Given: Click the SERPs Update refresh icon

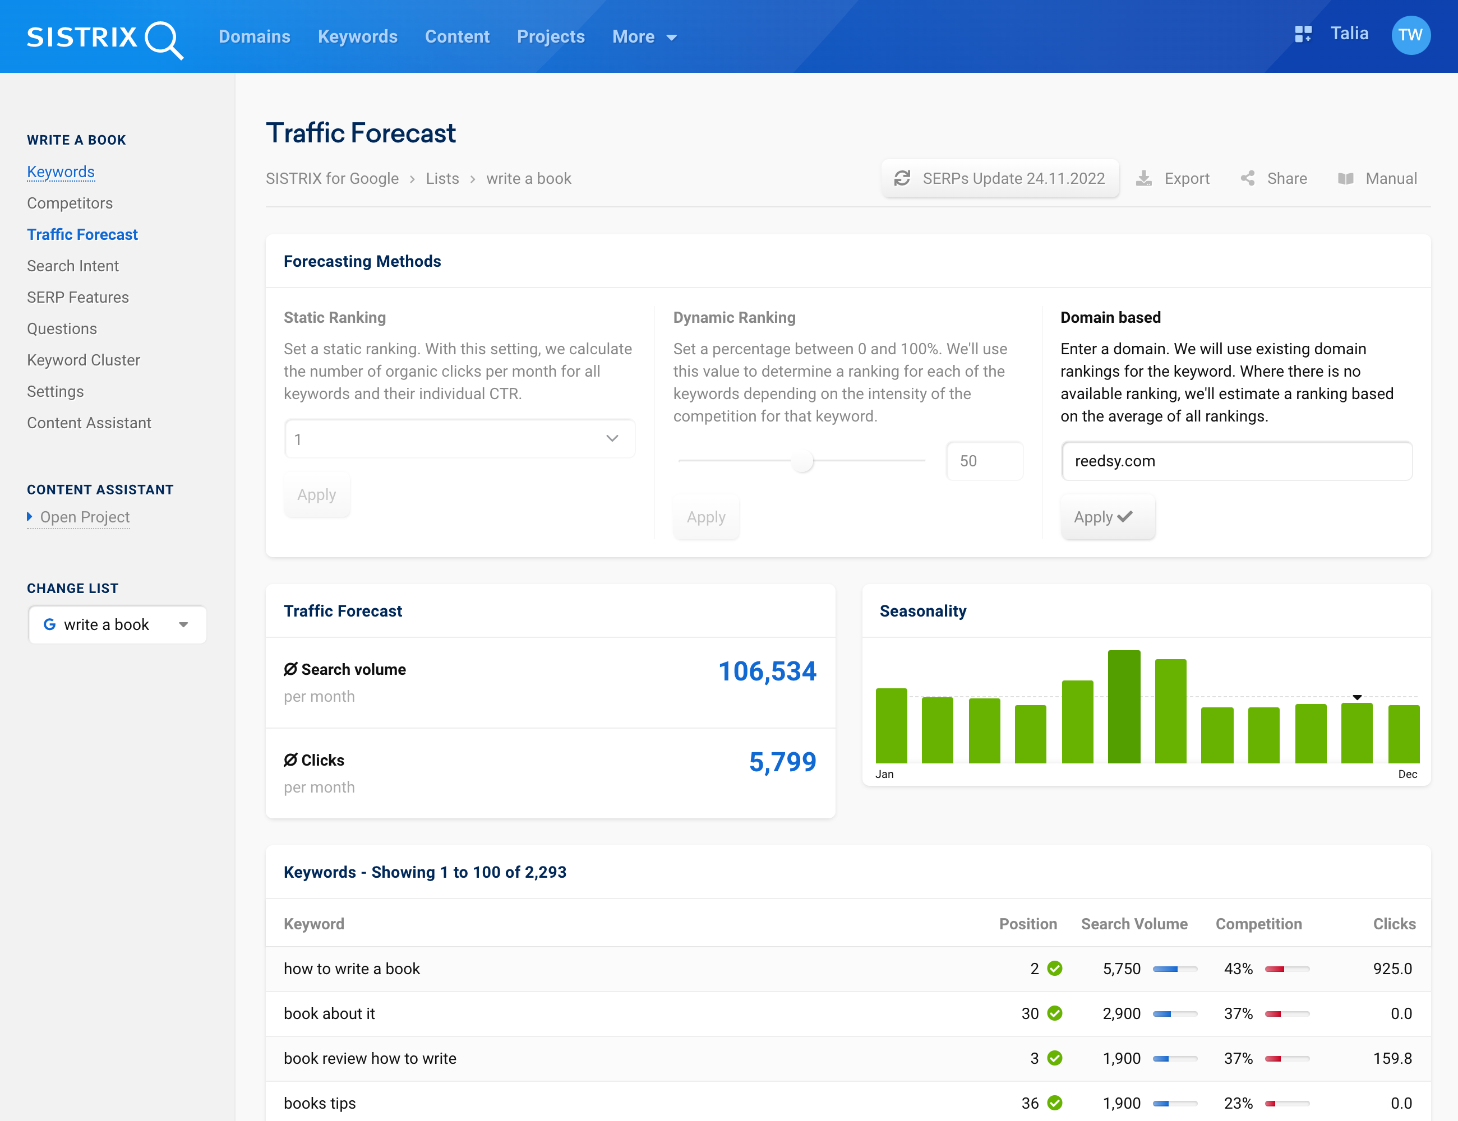Looking at the screenshot, I should coord(902,179).
